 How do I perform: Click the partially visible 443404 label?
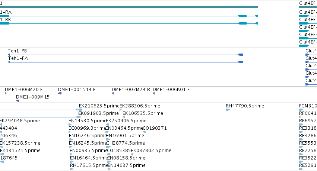tap(9, 128)
